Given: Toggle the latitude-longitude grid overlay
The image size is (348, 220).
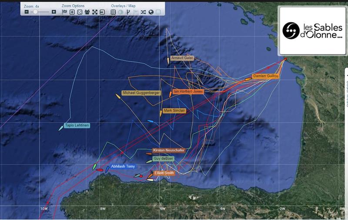Looking at the screenshot, I should pos(113,12).
